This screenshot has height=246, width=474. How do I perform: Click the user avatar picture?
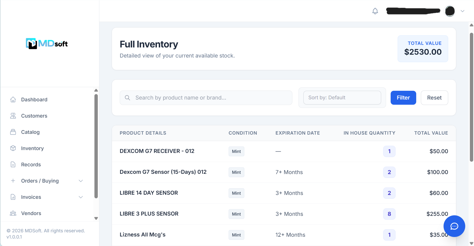pyautogui.click(x=450, y=11)
